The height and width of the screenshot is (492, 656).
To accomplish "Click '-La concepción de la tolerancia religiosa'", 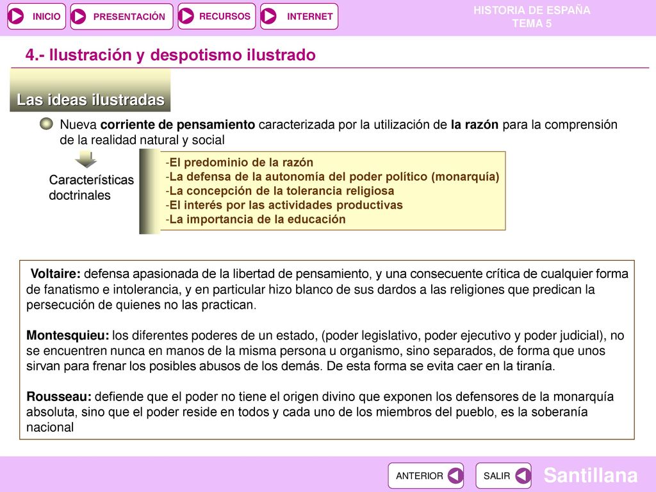I will coord(279,191).
